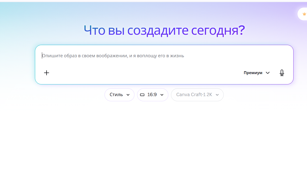This screenshot has height=194, width=307.
Task: Click the plus icon to add attachment
Action: click(47, 73)
